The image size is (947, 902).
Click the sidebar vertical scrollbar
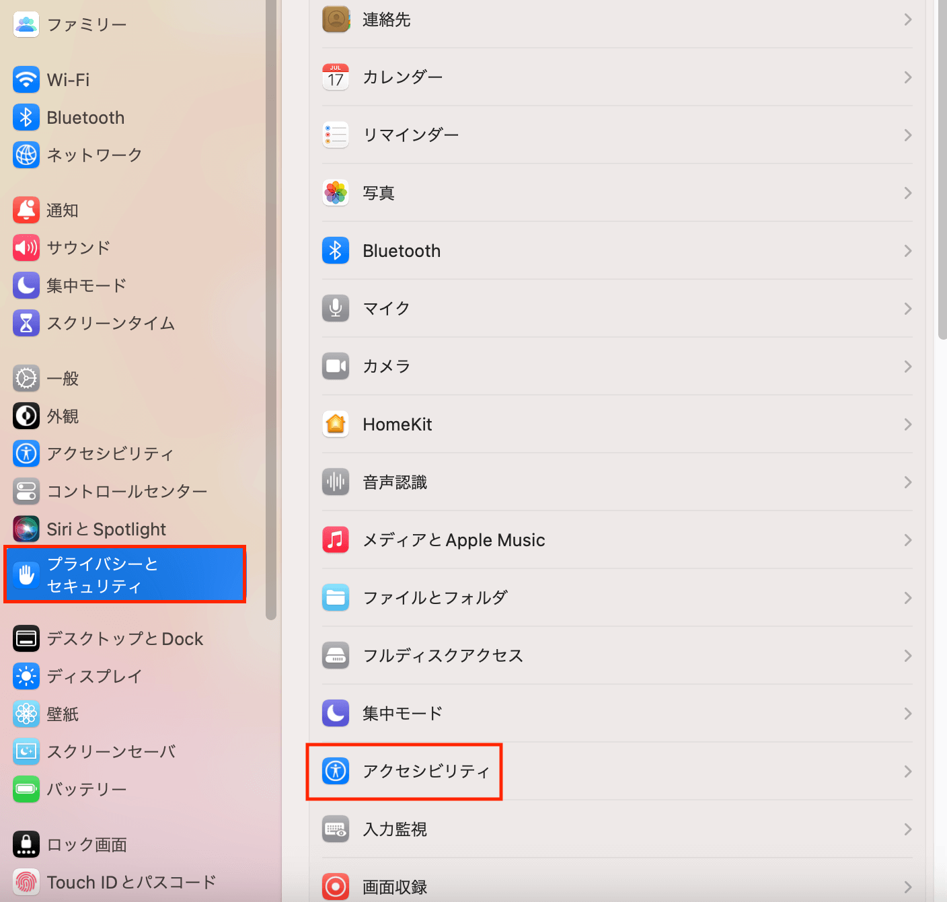pyautogui.click(x=271, y=309)
